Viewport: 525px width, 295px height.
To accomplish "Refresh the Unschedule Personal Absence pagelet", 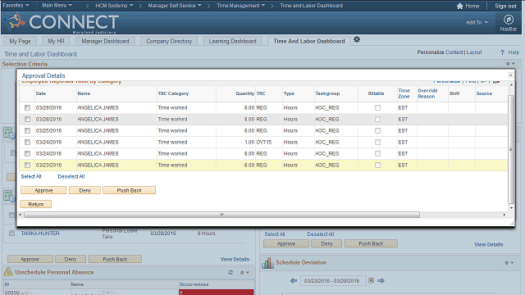I will coord(231,272).
